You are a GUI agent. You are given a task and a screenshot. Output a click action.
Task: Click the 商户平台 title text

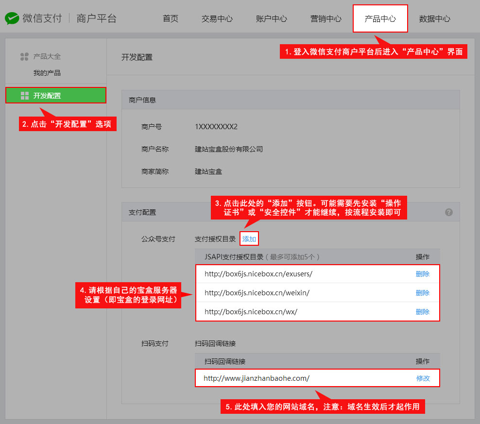96,18
